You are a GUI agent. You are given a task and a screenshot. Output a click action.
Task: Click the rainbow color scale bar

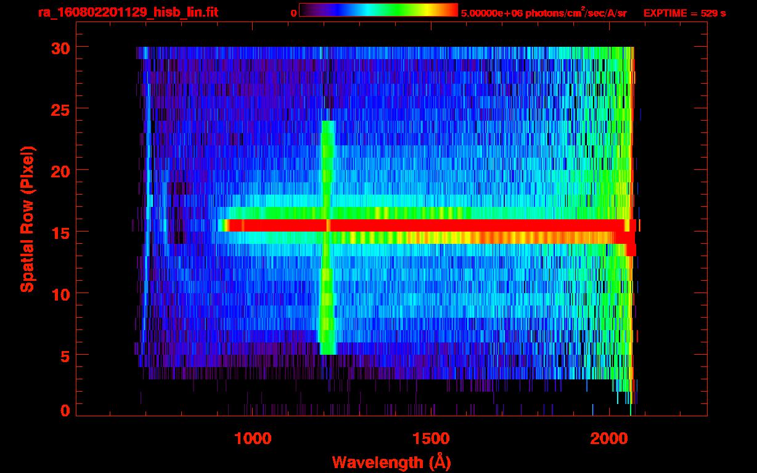pos(379,10)
